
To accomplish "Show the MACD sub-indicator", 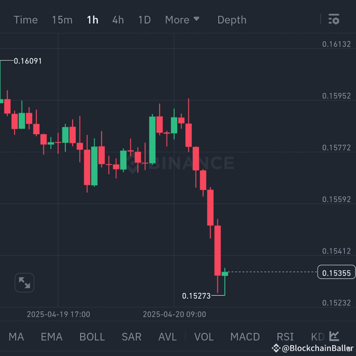I will coord(245,337).
